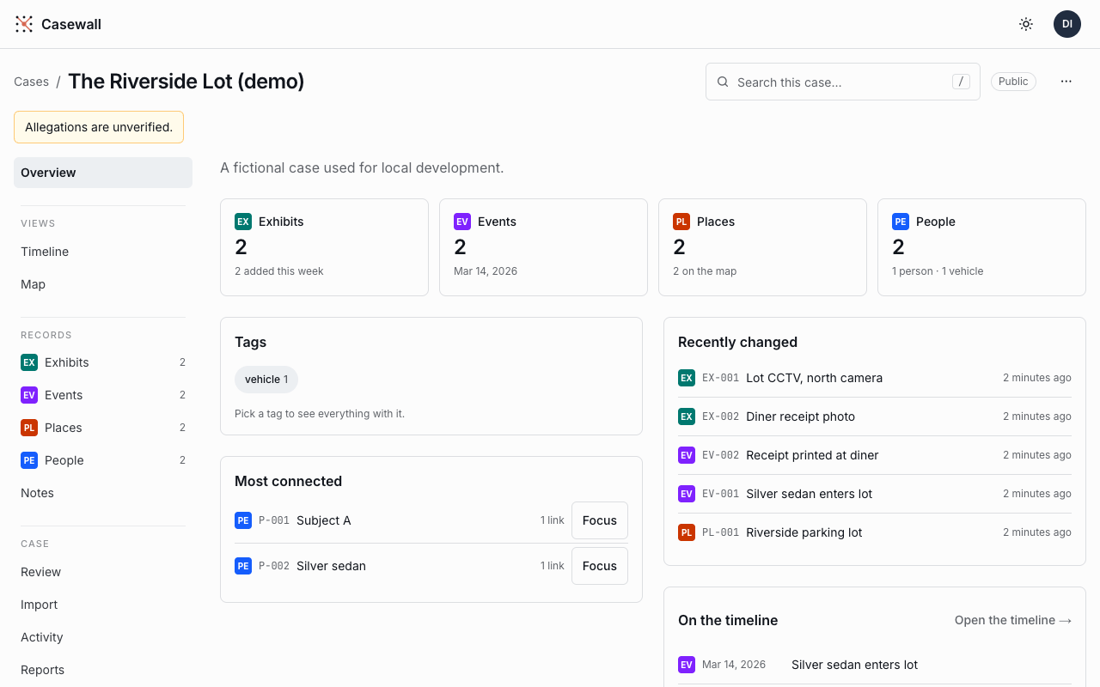
Task: Select Overview in the sidebar
Action: point(103,173)
